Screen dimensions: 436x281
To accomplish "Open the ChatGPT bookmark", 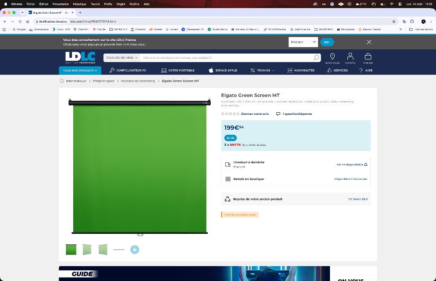I will pyautogui.click(x=81, y=29).
